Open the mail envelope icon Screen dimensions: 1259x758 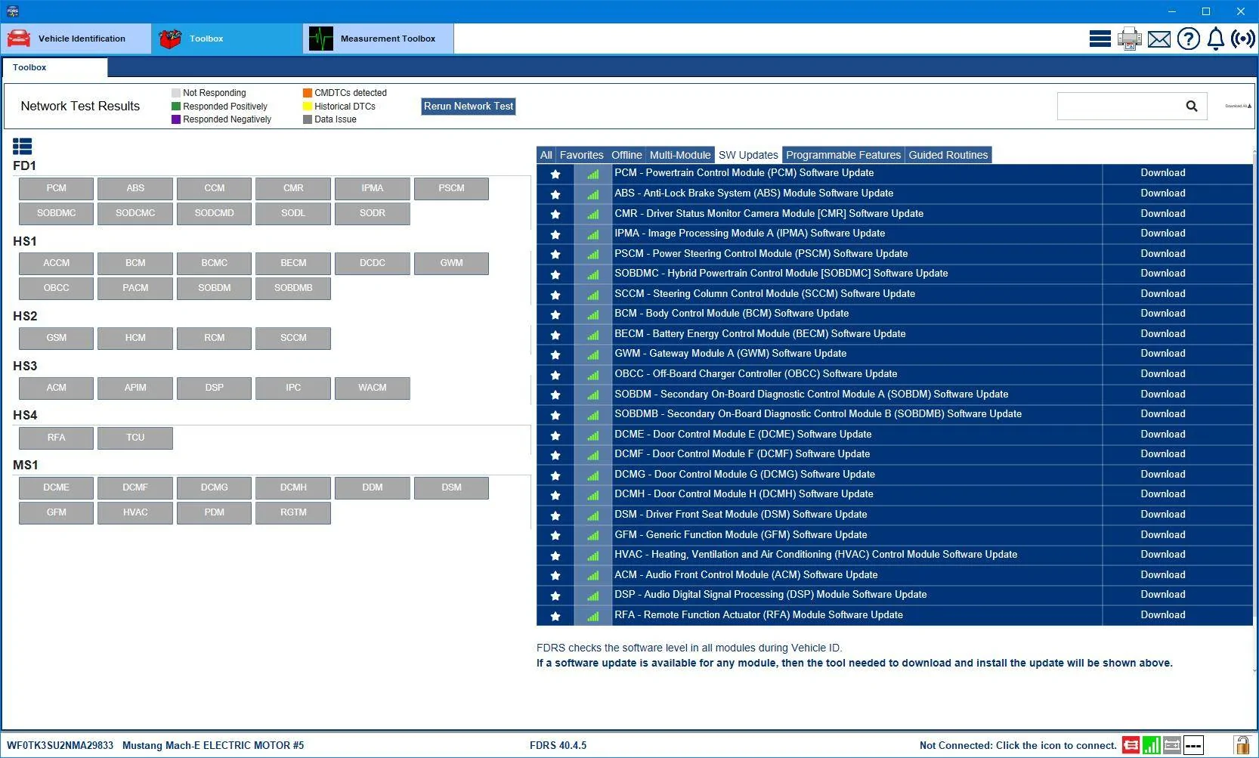click(1158, 39)
